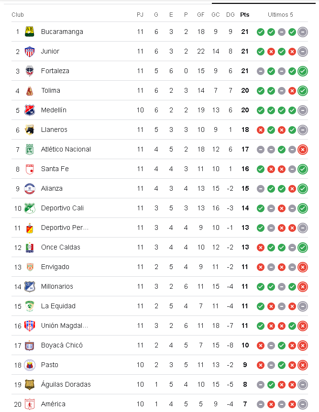319x412 pixels.
Task: Click the Ultimos 5 column header
Action: [x=280, y=15]
